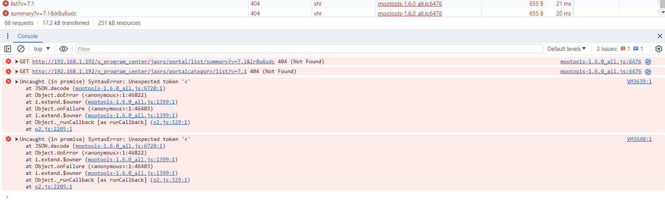Create a live expression with eye icon
The width and height of the screenshot is (665, 205).
[x=63, y=49]
